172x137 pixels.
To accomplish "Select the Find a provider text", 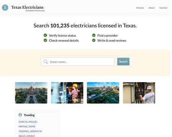I will coord(107,35).
